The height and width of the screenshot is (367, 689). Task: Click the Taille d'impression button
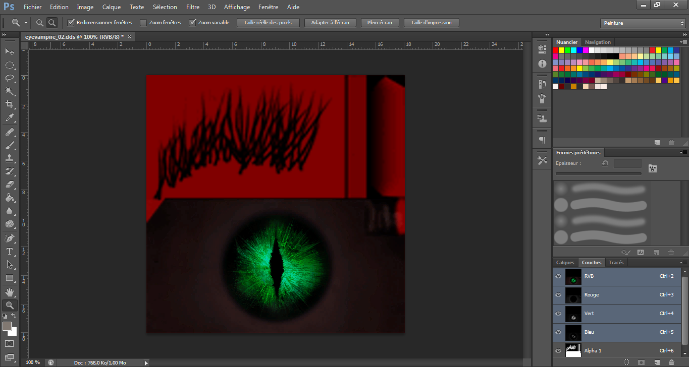click(x=431, y=22)
